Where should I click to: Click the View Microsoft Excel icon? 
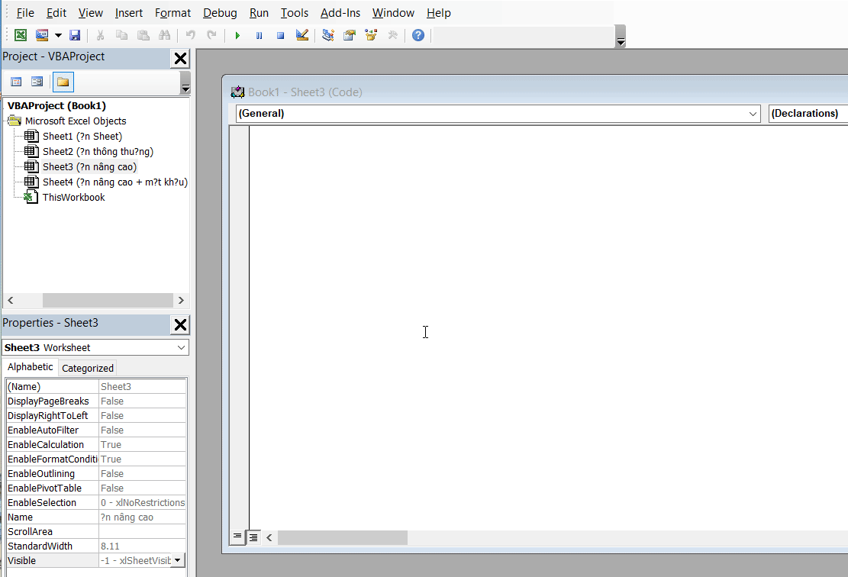pyautogui.click(x=21, y=35)
